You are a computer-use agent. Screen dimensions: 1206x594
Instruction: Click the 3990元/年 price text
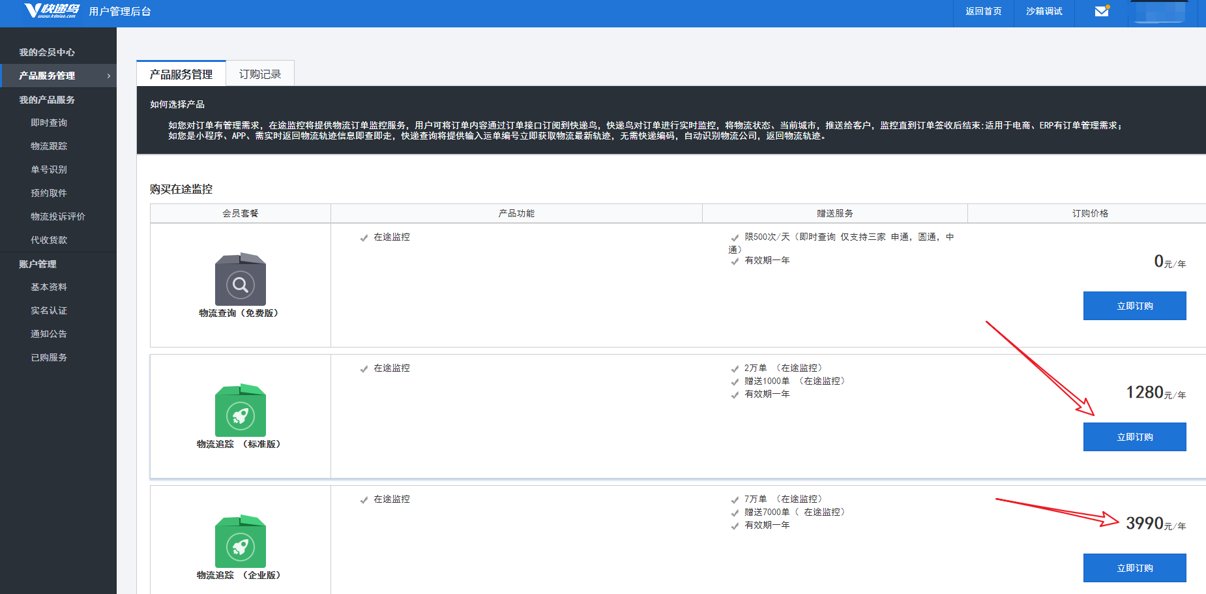pyautogui.click(x=1156, y=524)
